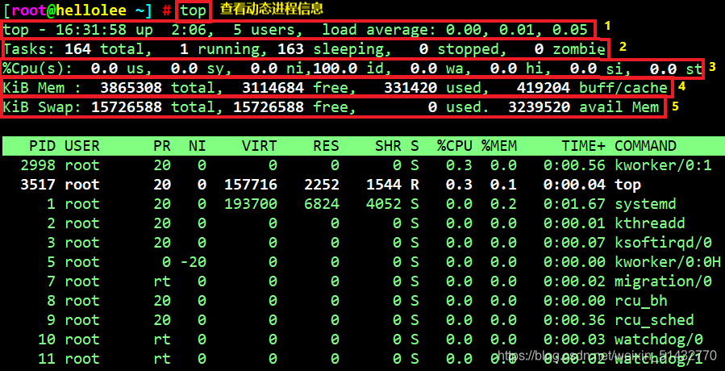Select the load average values 0.00, 0.01, 0.05
725x371 pixels.
516,30
